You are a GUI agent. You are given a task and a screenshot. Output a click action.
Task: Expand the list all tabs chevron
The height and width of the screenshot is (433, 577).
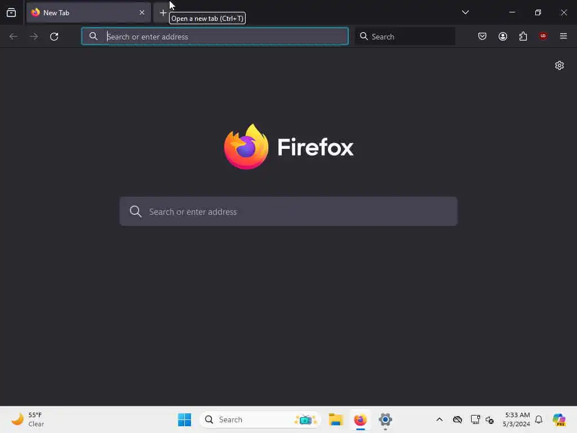[465, 12]
